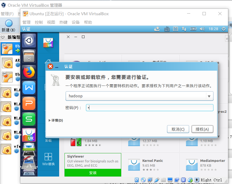This screenshot has width=232, height=184.
Task: Click the 12.37 MB app size text
Action: click(x=150, y=141)
